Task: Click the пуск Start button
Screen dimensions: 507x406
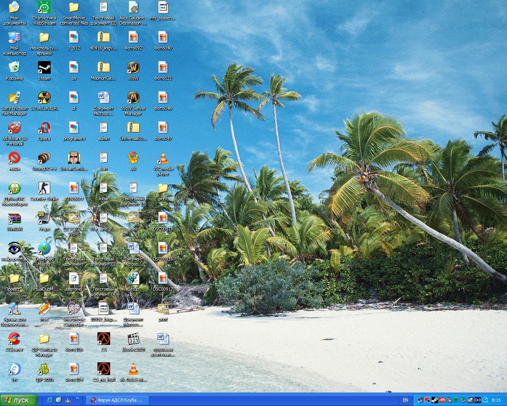Action: click(19, 400)
